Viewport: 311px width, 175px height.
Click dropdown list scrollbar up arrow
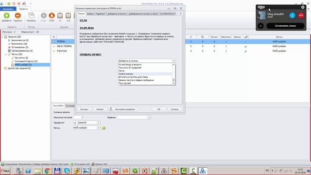click(x=173, y=65)
